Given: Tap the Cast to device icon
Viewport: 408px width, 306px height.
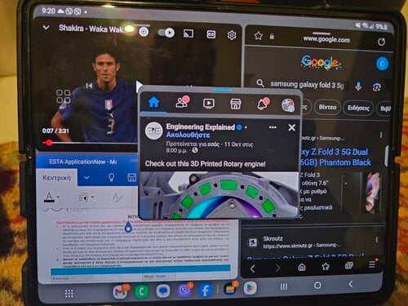Looking at the screenshot, I should click(x=188, y=33).
